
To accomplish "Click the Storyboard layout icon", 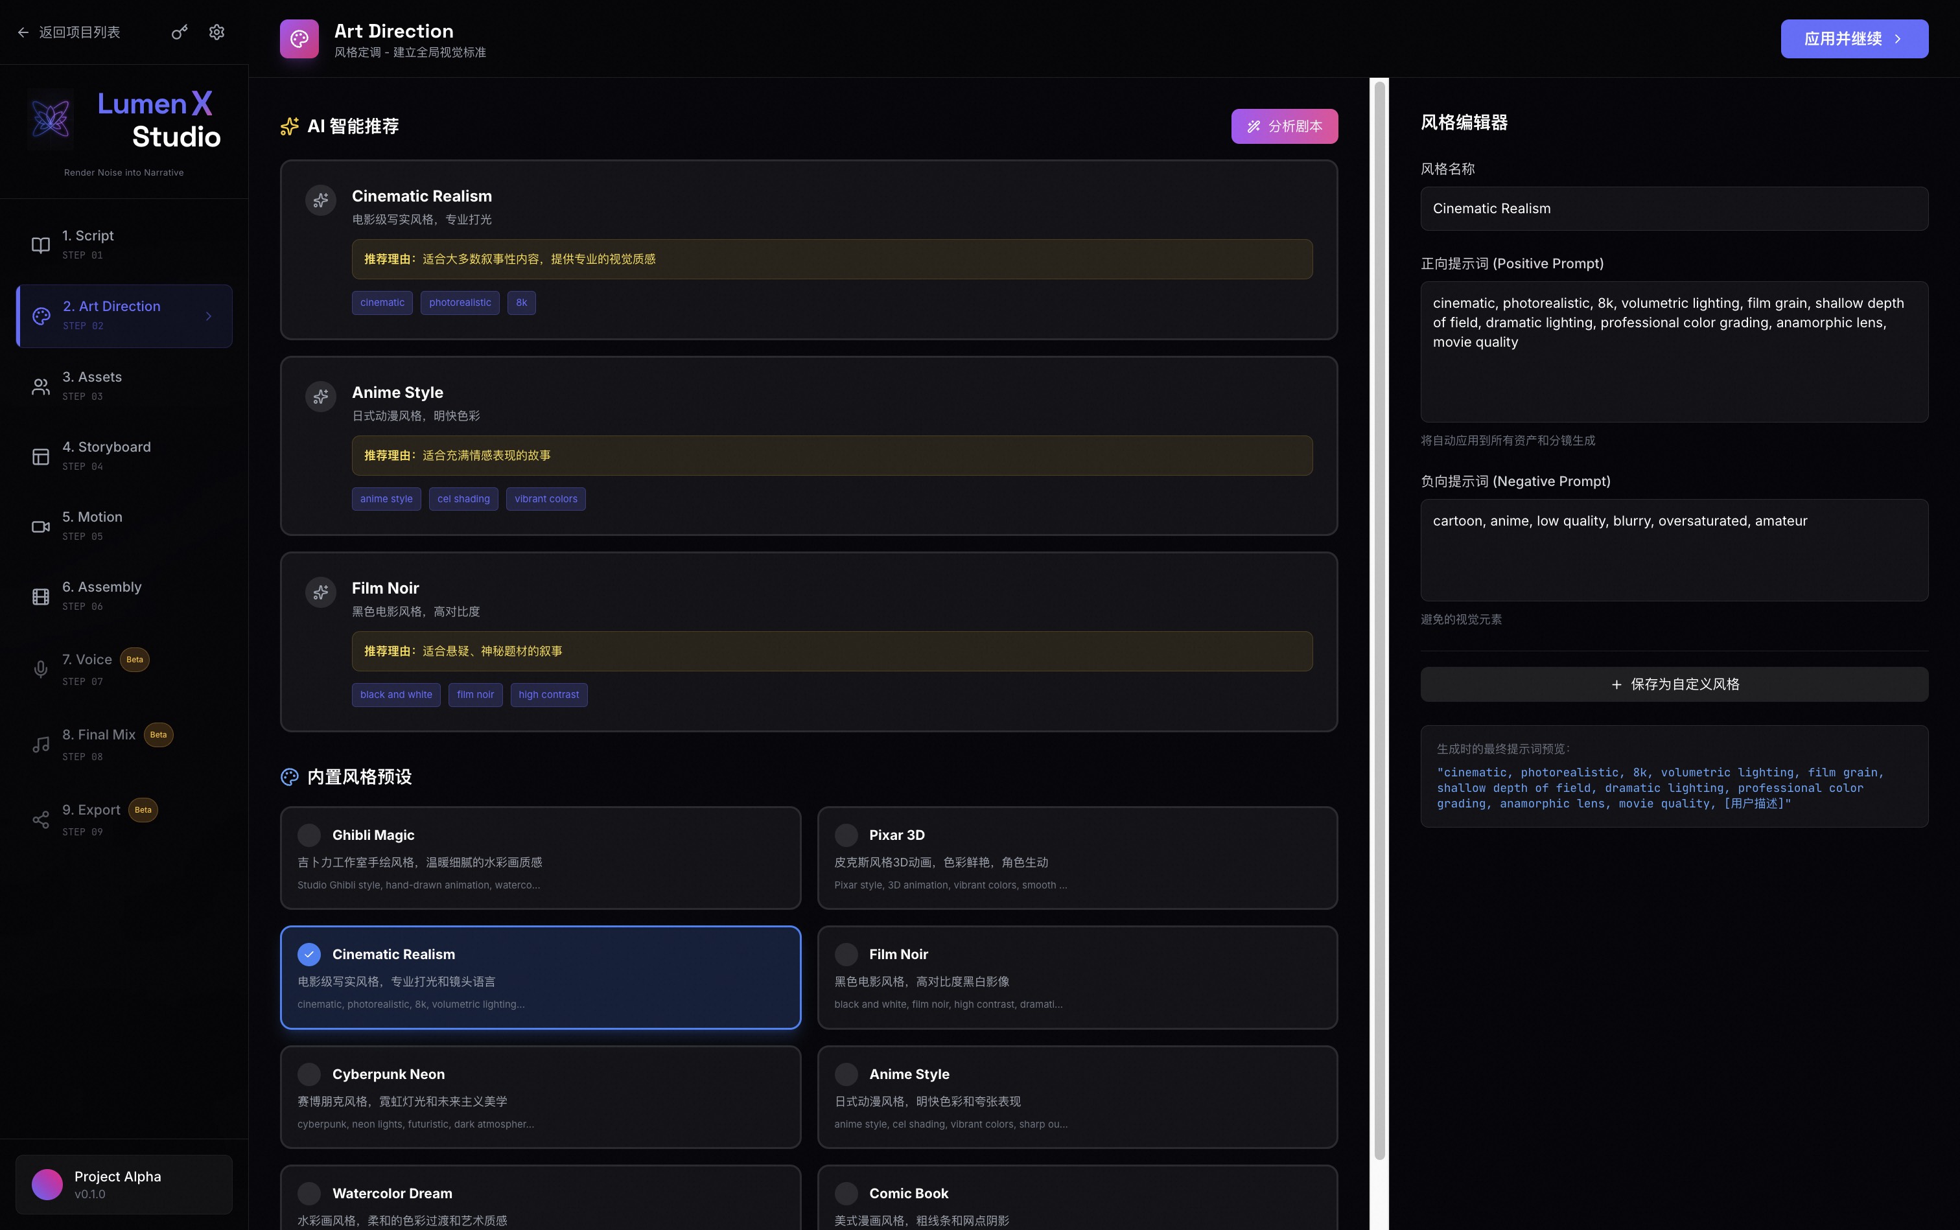I will tap(41, 456).
